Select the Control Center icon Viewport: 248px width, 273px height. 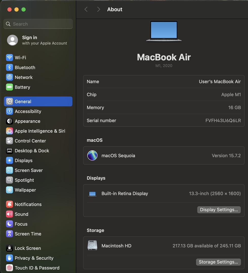click(x=9, y=141)
